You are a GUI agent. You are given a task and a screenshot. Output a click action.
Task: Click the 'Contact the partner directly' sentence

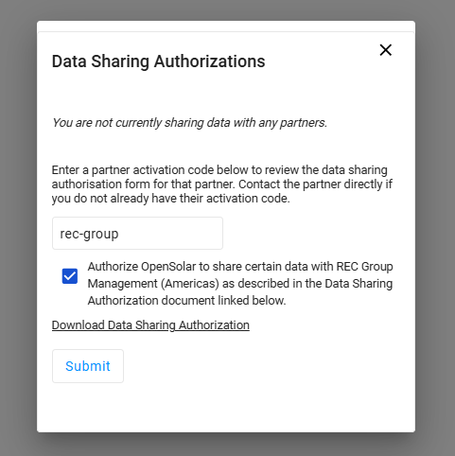[x=315, y=184]
